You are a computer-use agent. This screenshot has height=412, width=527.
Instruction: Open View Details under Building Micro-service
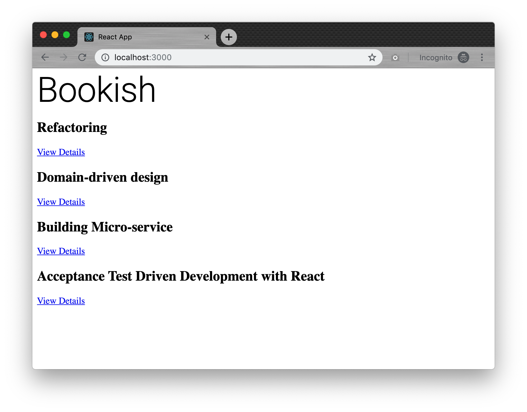61,251
